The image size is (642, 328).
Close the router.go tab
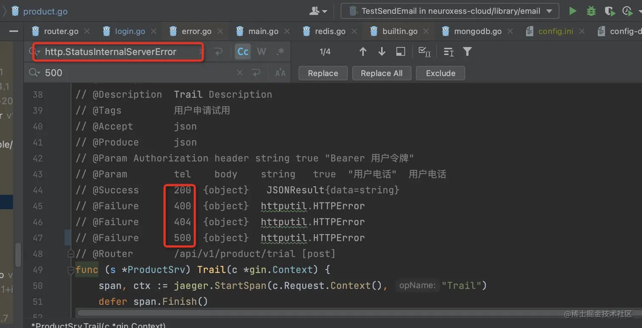coord(87,31)
